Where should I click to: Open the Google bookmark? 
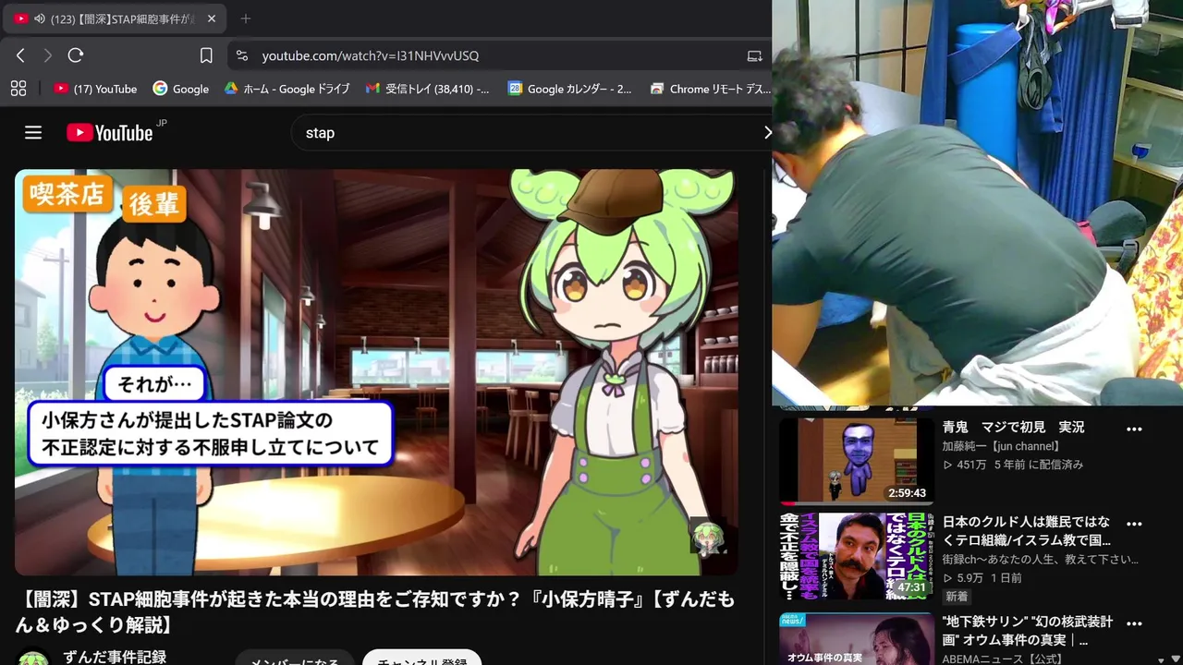point(181,89)
